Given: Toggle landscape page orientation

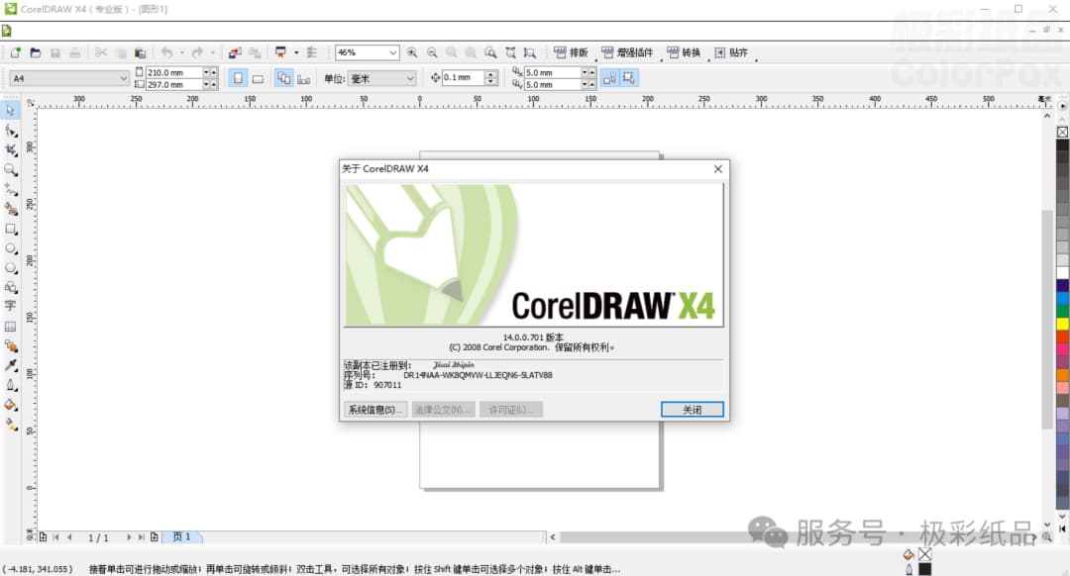Looking at the screenshot, I should pos(258,78).
